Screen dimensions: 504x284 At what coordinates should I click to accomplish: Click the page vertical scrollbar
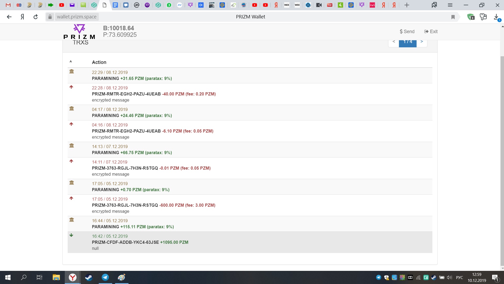click(x=502, y=160)
